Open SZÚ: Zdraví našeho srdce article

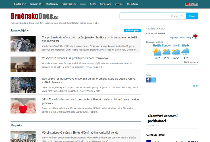[90, 101]
